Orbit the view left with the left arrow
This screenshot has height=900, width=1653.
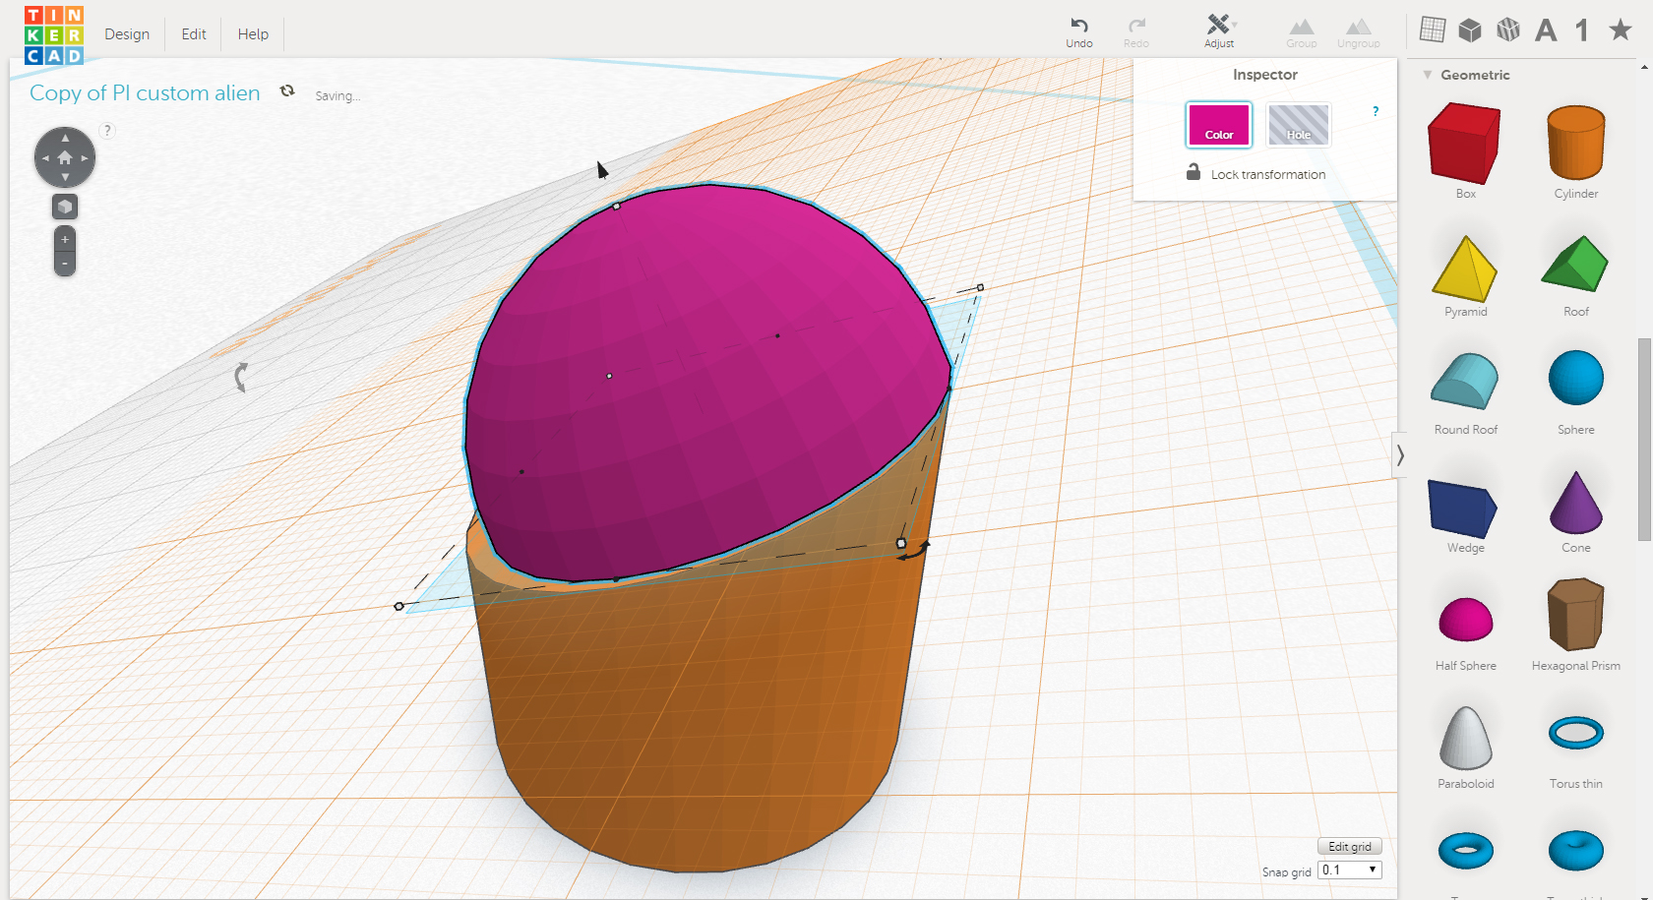tap(45, 157)
